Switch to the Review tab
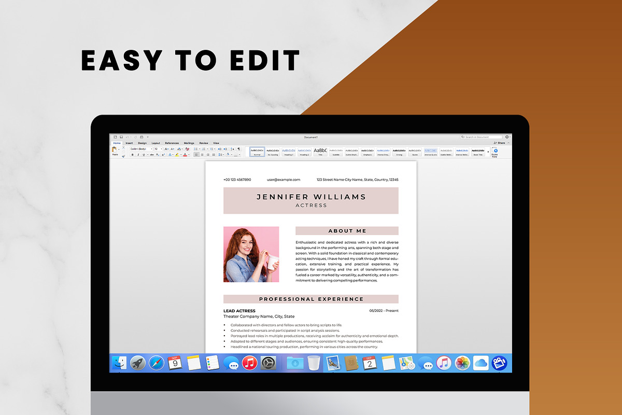This screenshot has height=415, width=622. (204, 143)
